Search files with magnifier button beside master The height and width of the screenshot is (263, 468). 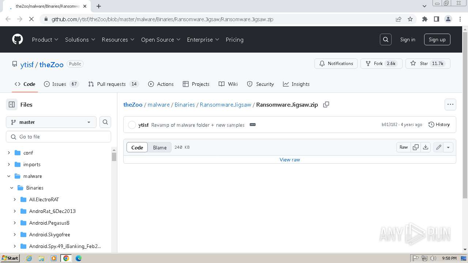(105, 122)
